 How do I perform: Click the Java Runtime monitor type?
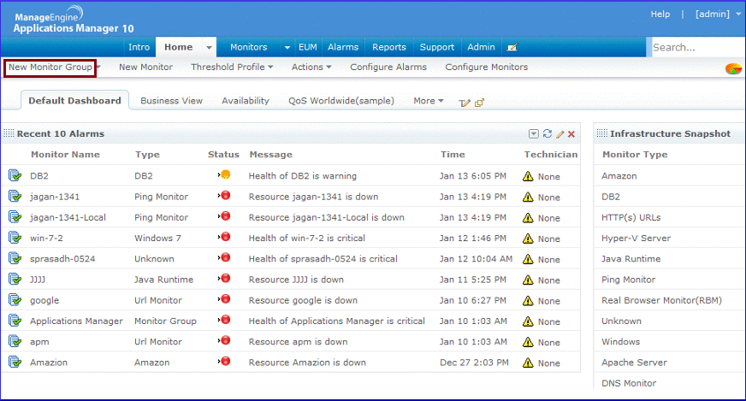pos(631,259)
